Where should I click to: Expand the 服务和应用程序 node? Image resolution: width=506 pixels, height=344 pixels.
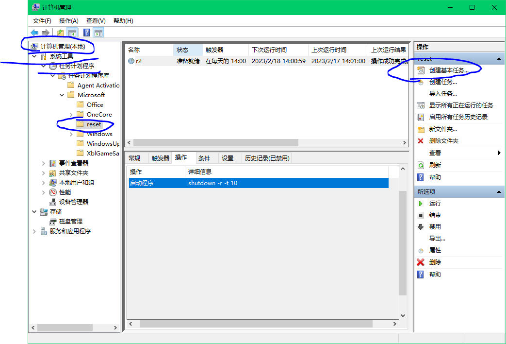pos(34,231)
